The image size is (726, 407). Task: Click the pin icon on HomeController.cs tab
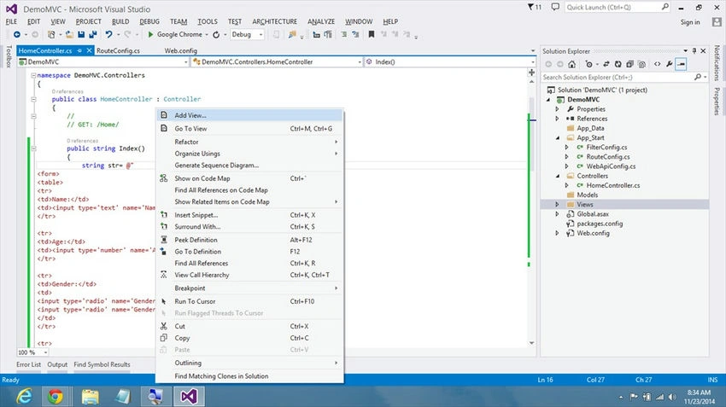tap(79, 51)
